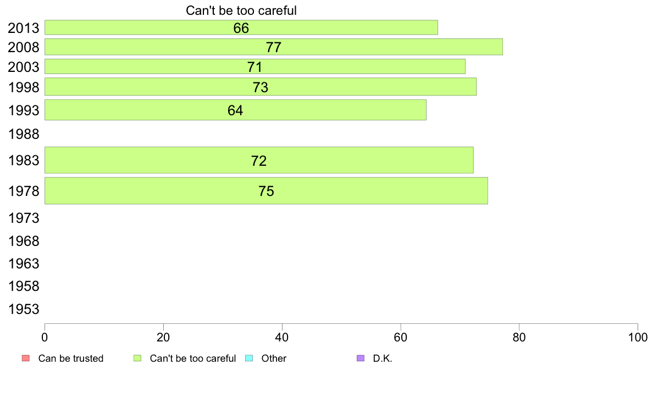
Task: Select the 1993 bar showing 64
Action: coord(235,110)
